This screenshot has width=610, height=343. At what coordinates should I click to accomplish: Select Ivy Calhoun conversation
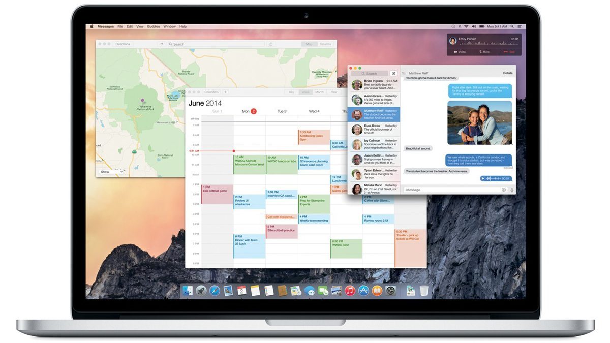(x=374, y=144)
